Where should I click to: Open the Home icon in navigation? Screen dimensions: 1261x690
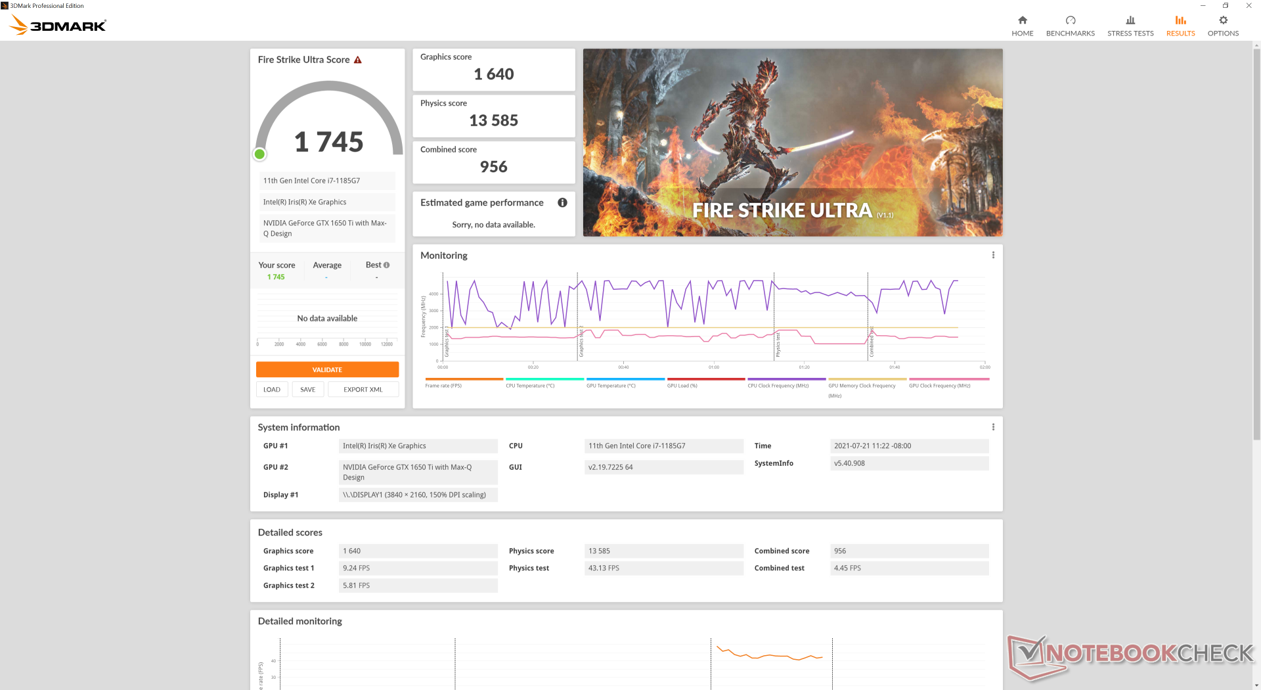click(1022, 20)
